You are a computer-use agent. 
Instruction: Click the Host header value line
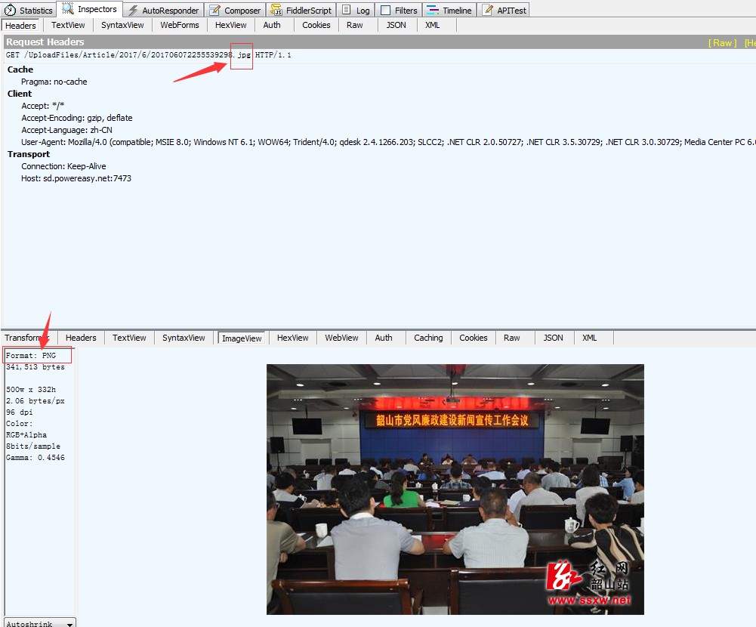click(76, 178)
